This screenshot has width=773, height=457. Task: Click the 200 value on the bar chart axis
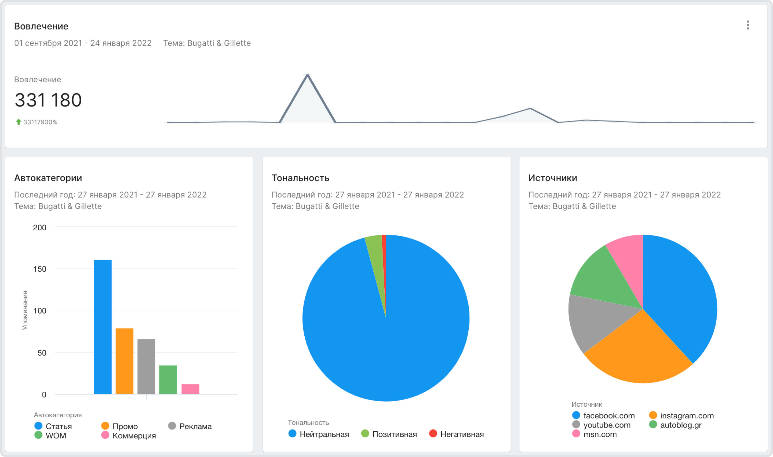point(39,228)
